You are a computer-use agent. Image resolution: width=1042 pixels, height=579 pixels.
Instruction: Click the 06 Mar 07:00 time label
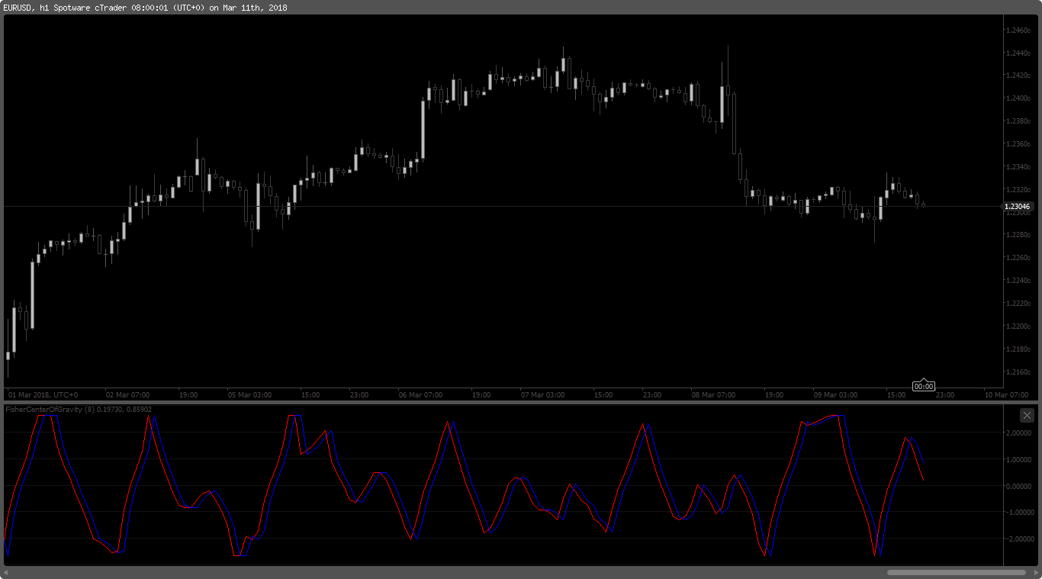(420, 395)
